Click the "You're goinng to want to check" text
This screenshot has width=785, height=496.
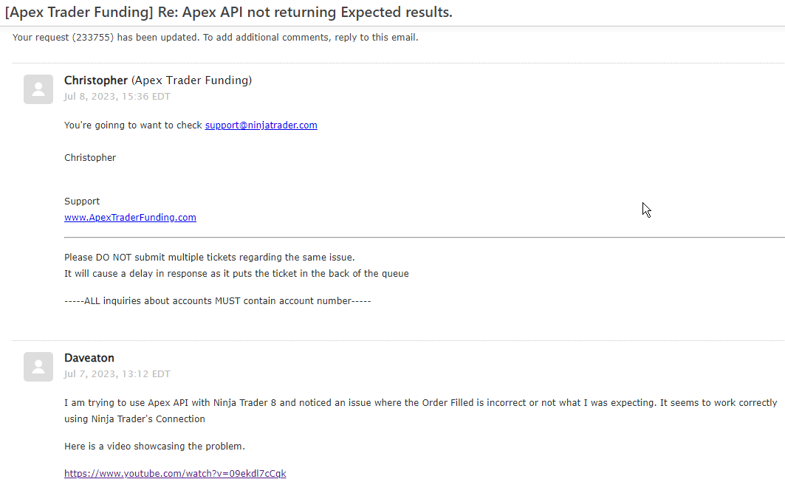coord(133,125)
